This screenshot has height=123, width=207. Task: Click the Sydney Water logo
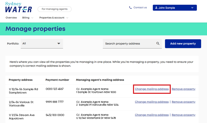click(18, 7)
